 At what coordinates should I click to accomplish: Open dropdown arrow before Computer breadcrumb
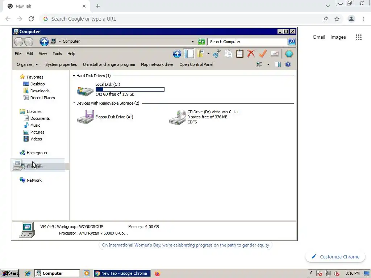pyautogui.click(x=60, y=41)
